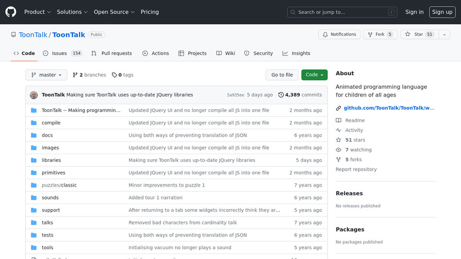Expand the green Code dropdown button

pyautogui.click(x=314, y=75)
